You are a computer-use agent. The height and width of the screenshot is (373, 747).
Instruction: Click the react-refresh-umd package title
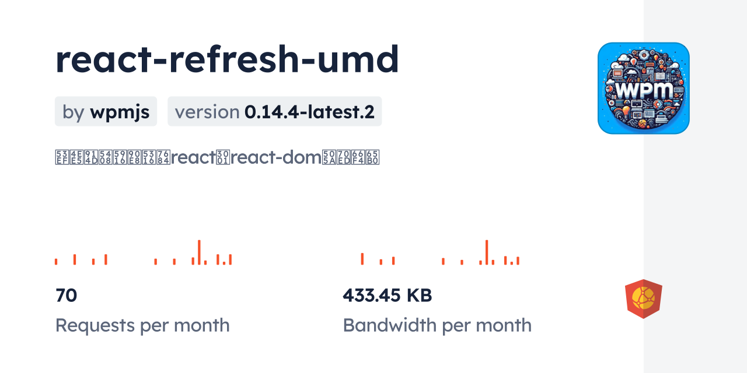point(227,59)
